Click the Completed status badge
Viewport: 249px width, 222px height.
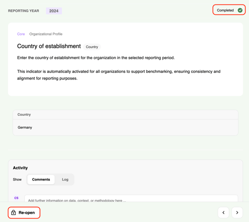point(229,10)
